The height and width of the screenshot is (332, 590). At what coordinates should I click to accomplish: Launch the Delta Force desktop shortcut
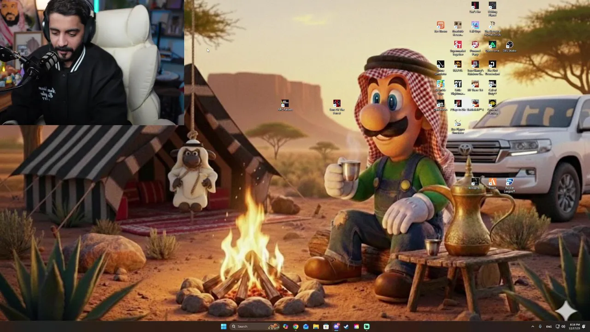pyautogui.click(x=492, y=46)
